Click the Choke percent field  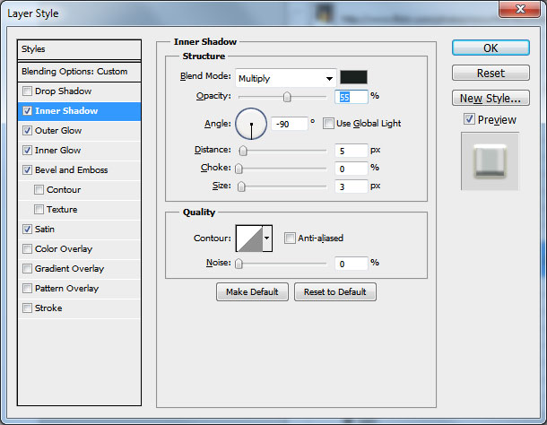coord(351,169)
